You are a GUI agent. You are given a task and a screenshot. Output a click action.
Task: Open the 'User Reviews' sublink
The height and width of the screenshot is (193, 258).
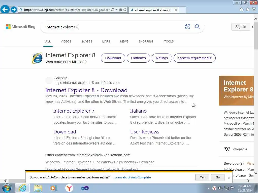[x=145, y=132]
